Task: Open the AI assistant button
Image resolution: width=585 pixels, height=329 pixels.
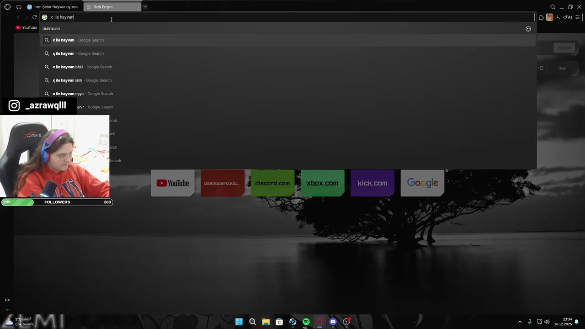Action: pyautogui.click(x=568, y=17)
